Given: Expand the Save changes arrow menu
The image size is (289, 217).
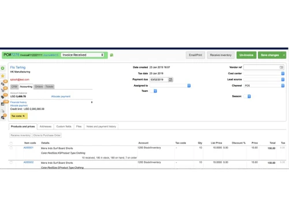Looking at the screenshot, I should 284,55.
